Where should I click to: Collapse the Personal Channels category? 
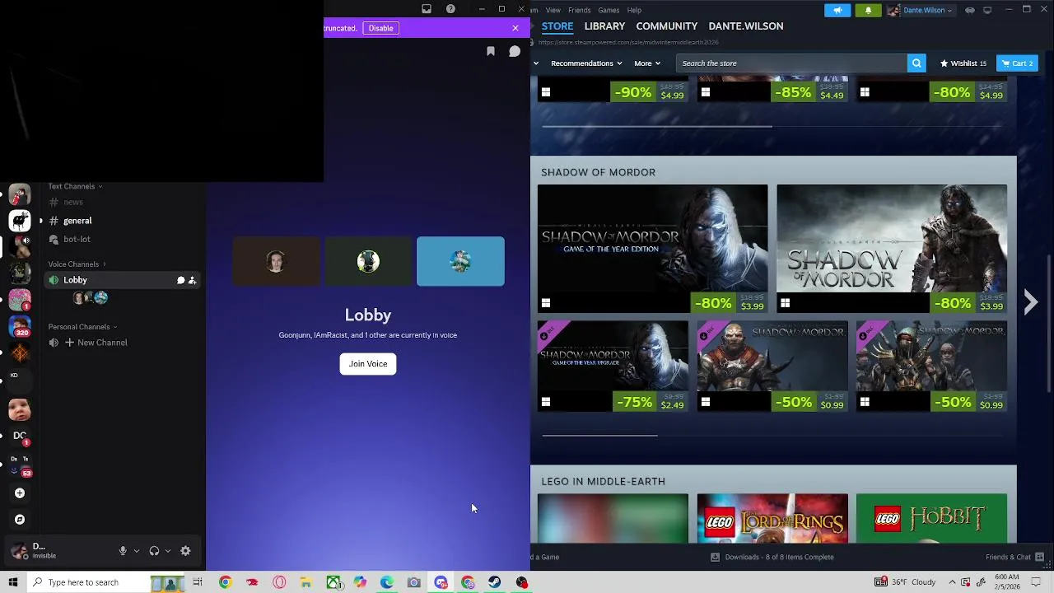[82, 327]
